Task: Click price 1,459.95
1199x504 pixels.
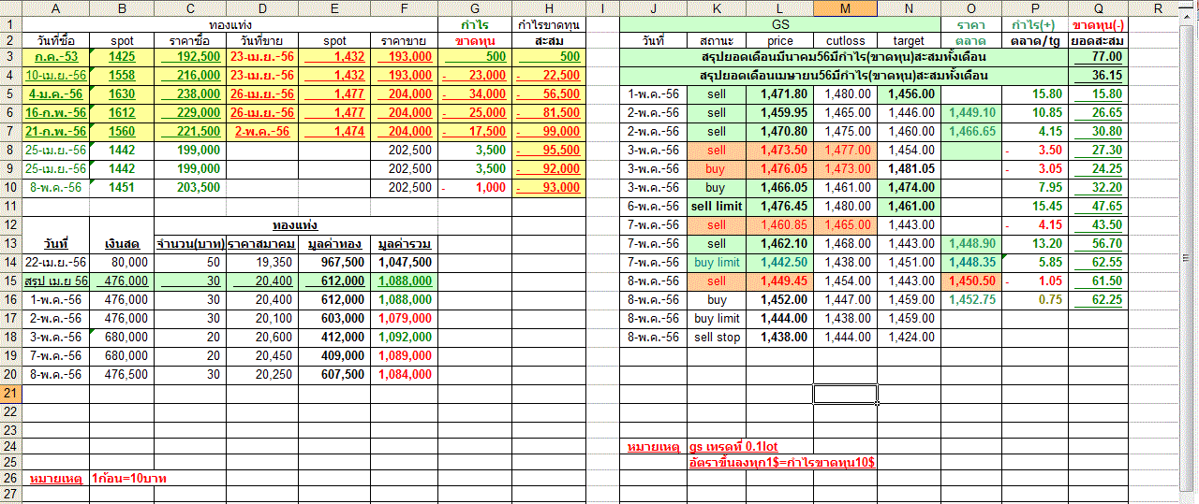Action: click(x=779, y=112)
